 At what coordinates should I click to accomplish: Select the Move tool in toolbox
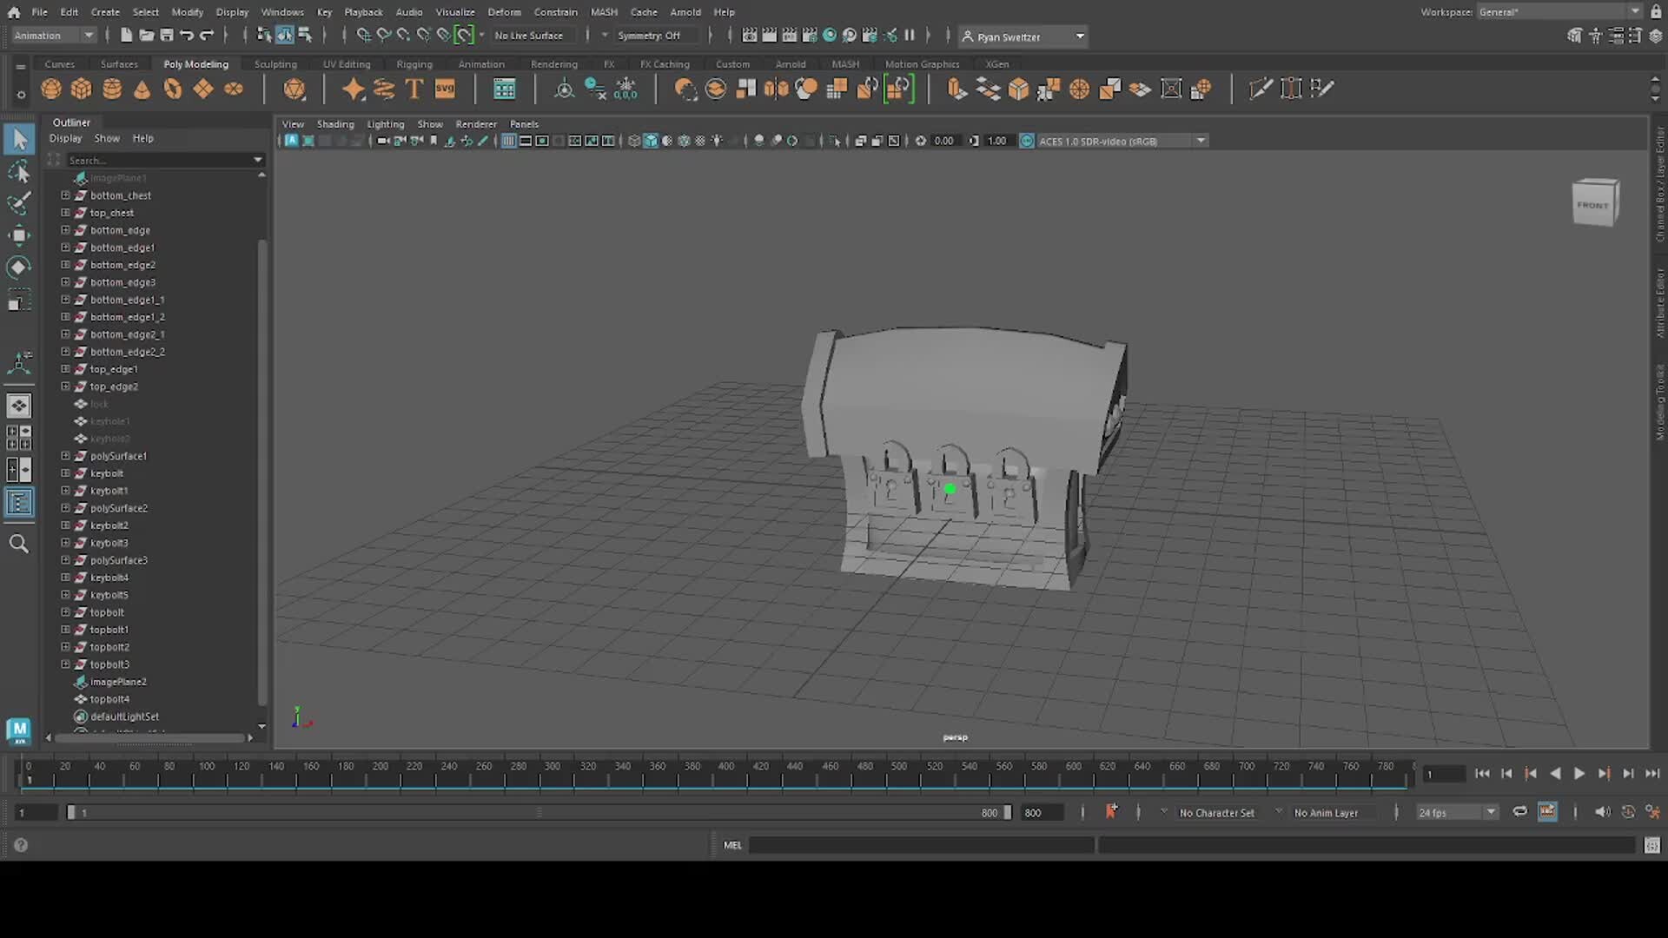19,235
